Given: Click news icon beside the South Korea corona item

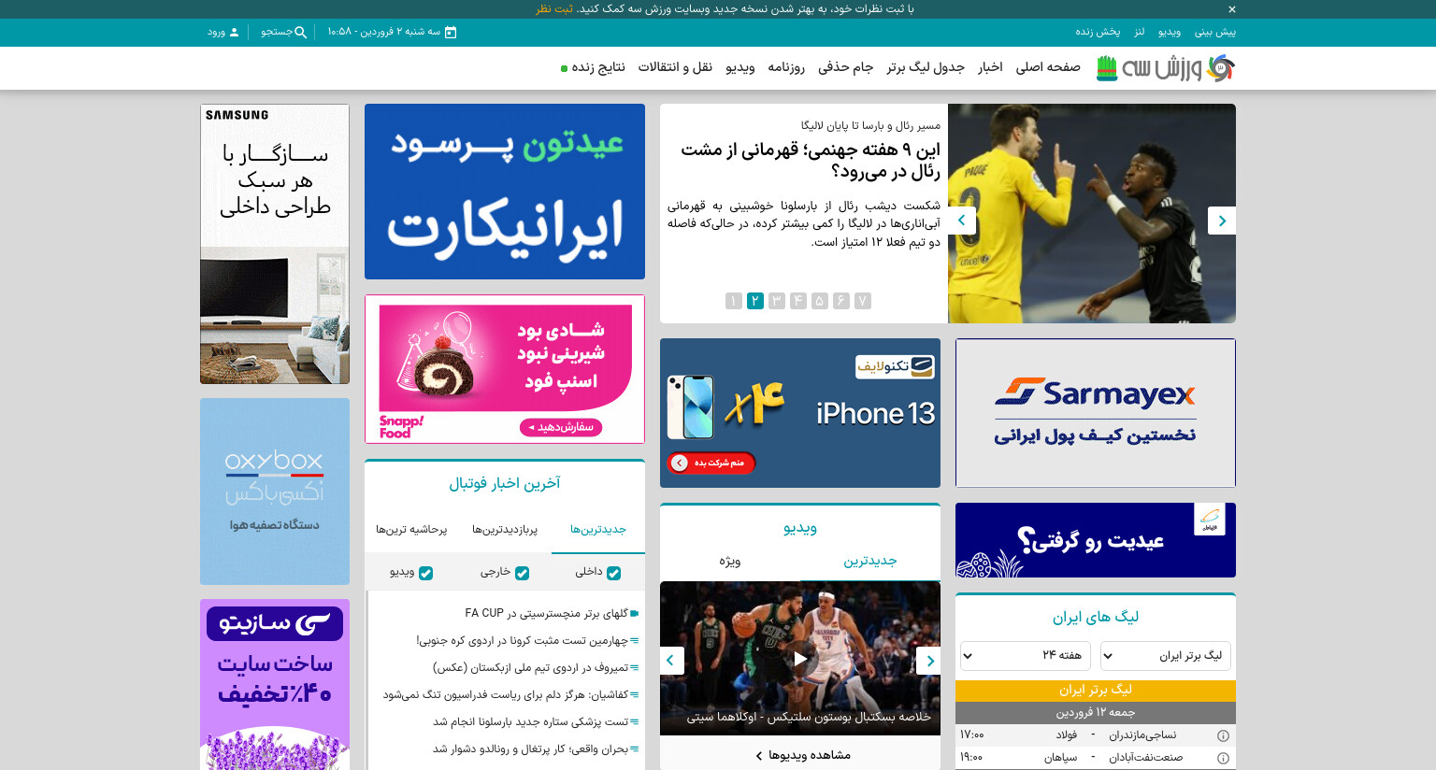Looking at the screenshot, I should (635, 641).
